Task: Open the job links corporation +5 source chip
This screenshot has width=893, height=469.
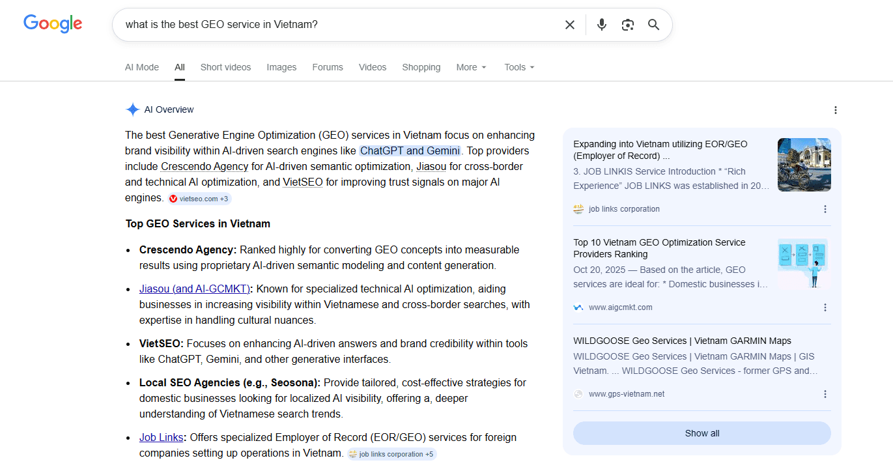Action: point(391,454)
